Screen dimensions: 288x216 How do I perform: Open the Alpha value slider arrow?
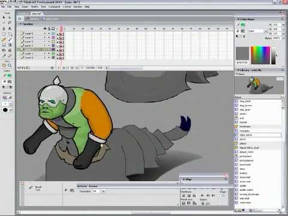[x=283, y=38]
